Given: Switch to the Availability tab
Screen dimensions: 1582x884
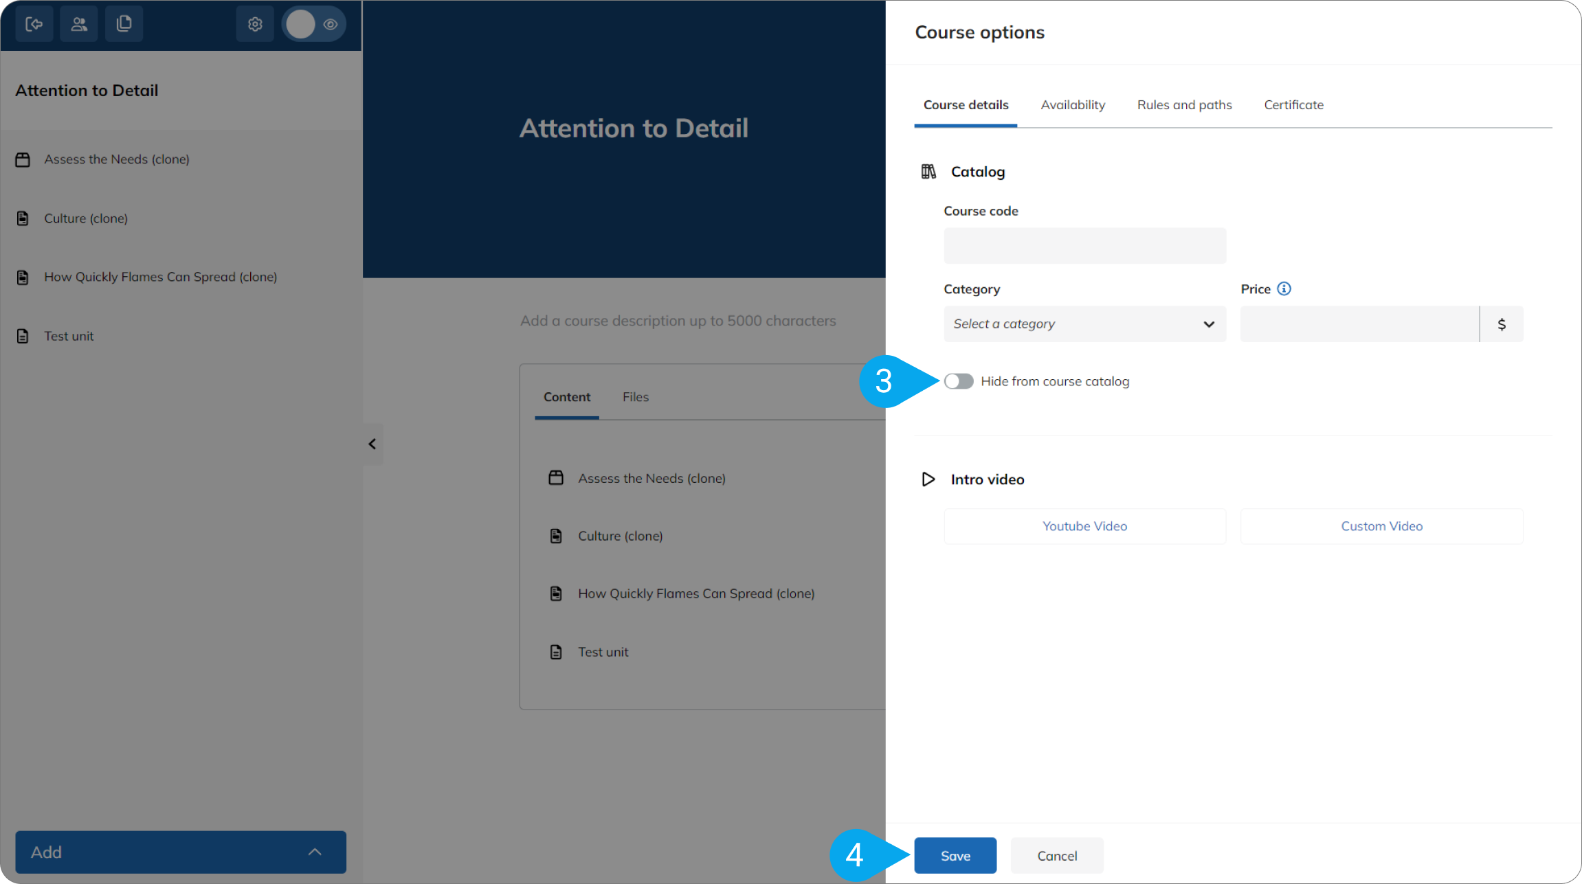Looking at the screenshot, I should [x=1073, y=105].
